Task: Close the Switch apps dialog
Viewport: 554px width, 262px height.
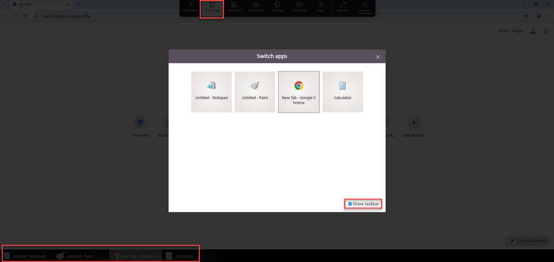Action: point(378,57)
